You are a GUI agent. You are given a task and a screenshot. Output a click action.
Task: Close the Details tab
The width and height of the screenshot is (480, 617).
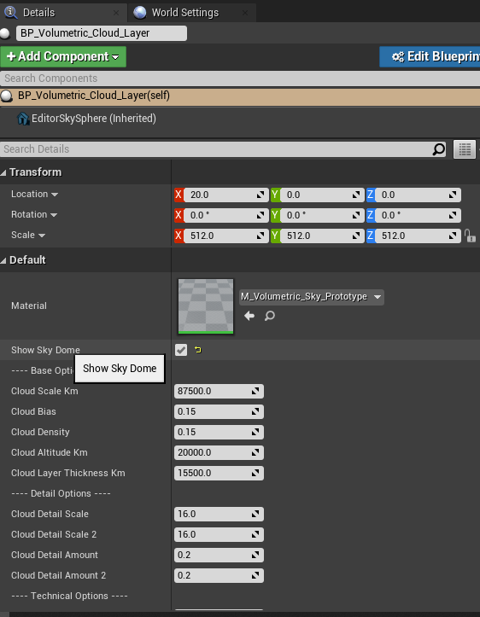[x=116, y=13]
